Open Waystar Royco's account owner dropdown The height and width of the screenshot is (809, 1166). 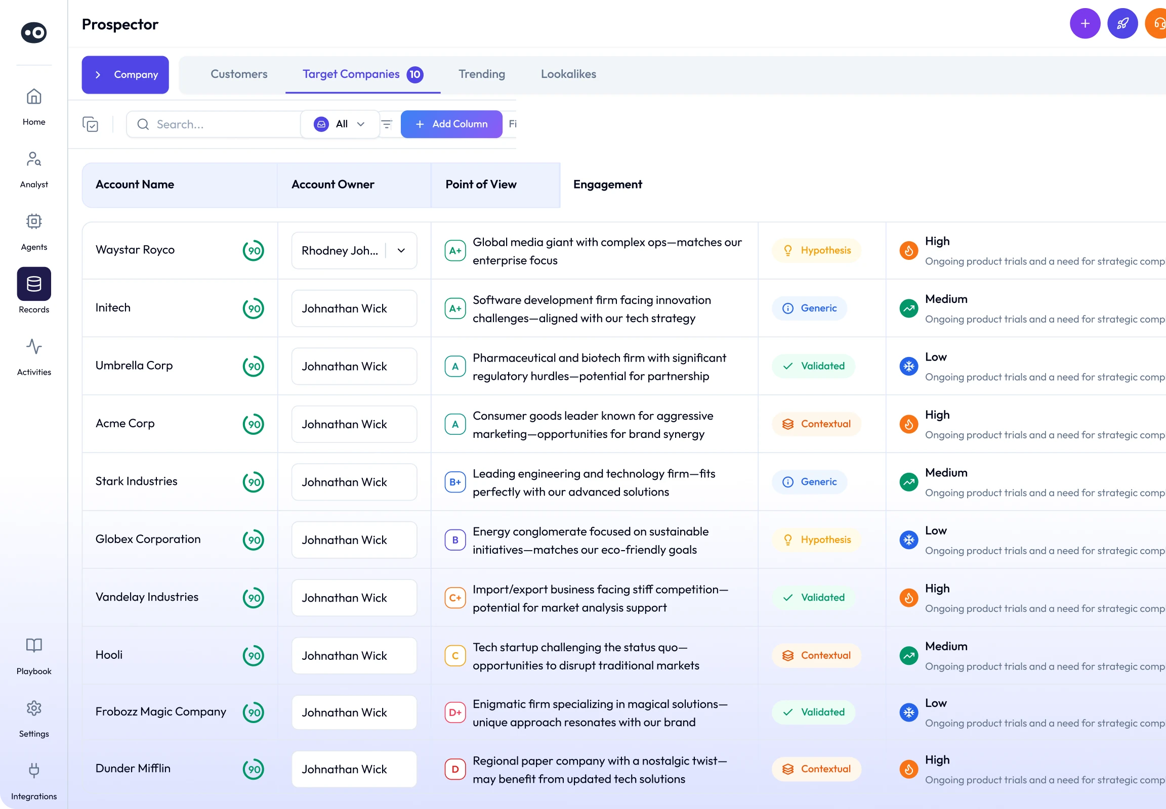pyautogui.click(x=354, y=250)
